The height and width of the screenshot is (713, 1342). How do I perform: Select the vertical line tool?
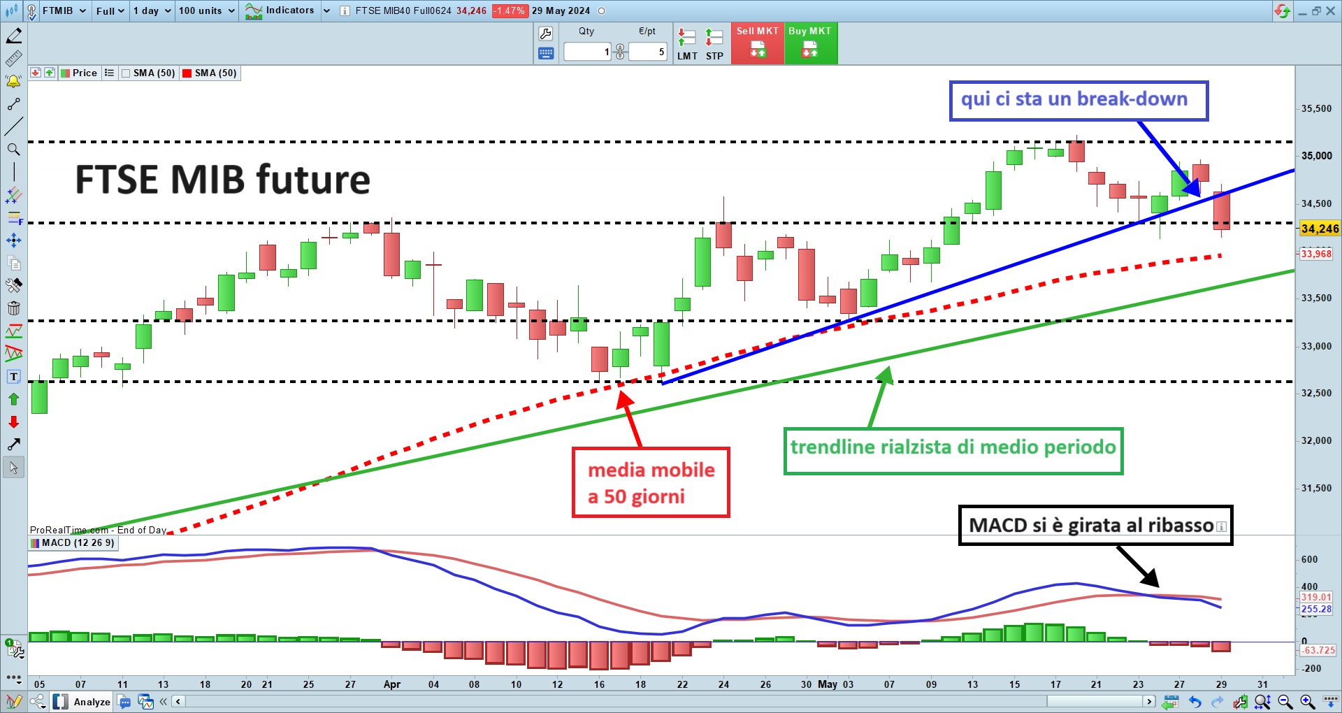point(13,172)
